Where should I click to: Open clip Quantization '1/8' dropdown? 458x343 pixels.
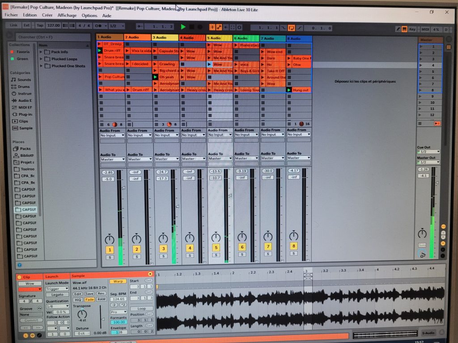point(58,306)
